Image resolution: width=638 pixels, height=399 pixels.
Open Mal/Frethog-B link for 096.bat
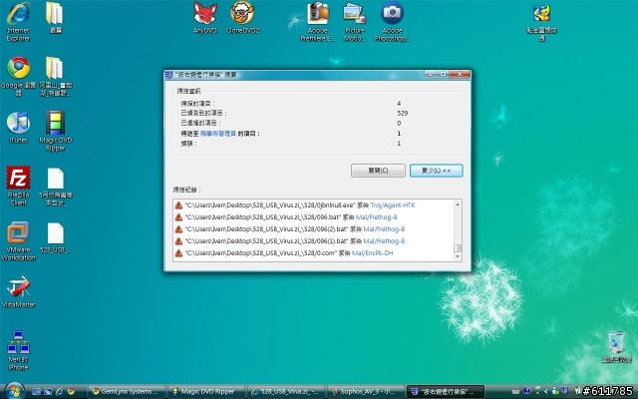click(x=377, y=217)
